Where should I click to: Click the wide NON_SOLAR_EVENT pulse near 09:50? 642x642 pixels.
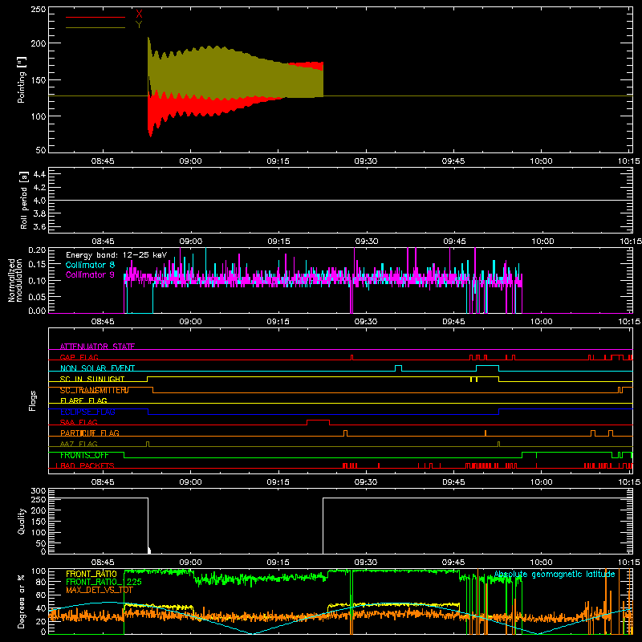(487, 366)
